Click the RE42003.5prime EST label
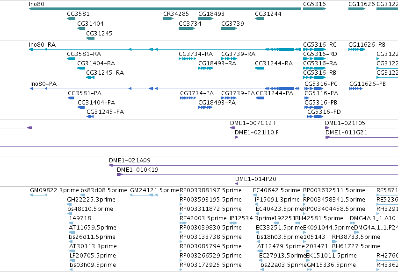 click(203, 218)
